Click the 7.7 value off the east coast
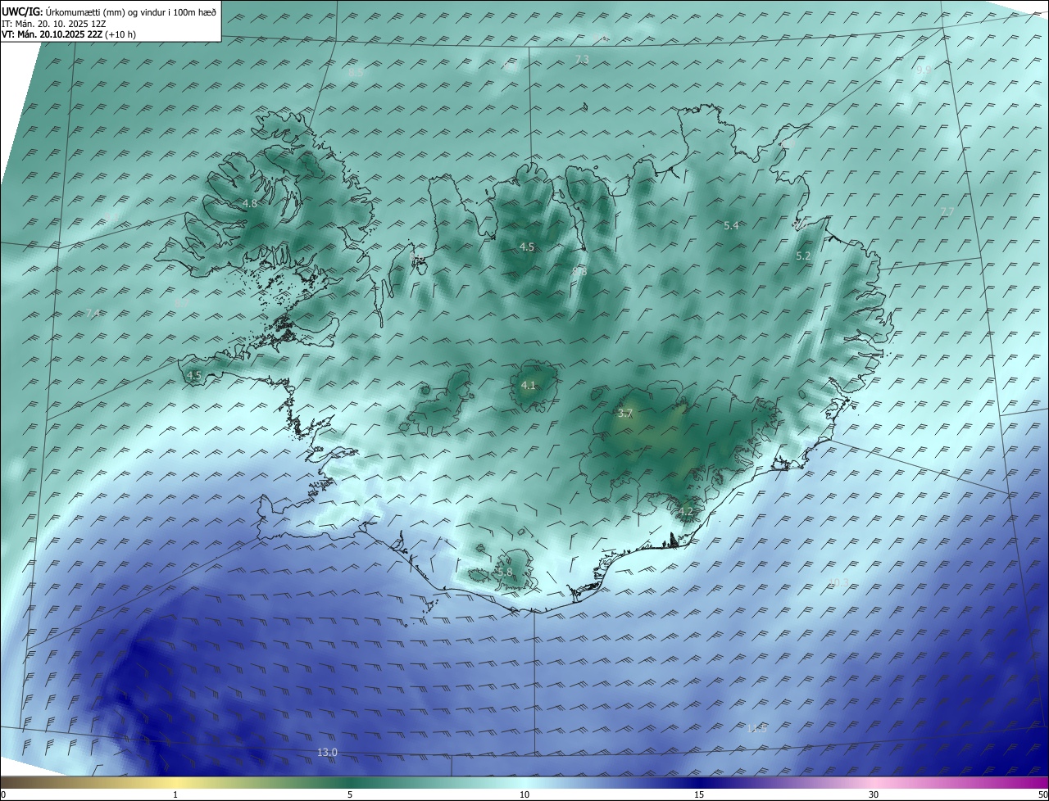This screenshot has height=801, width=1049. tap(947, 211)
